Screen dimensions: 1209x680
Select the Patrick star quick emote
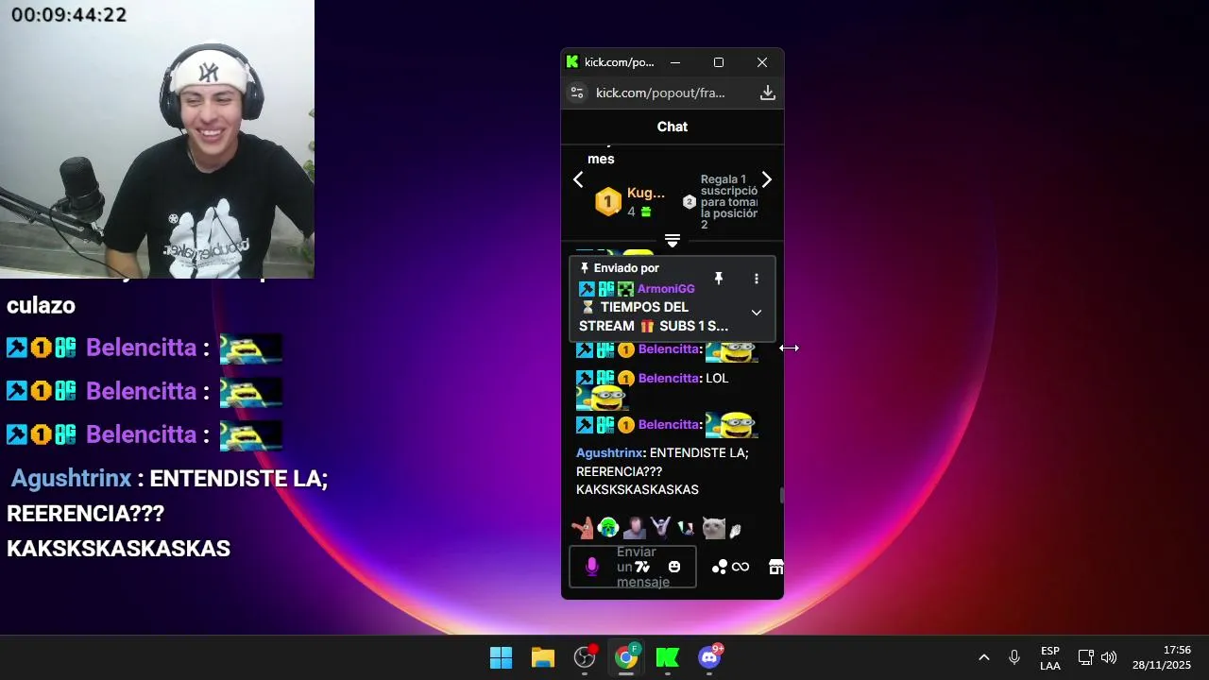click(583, 528)
